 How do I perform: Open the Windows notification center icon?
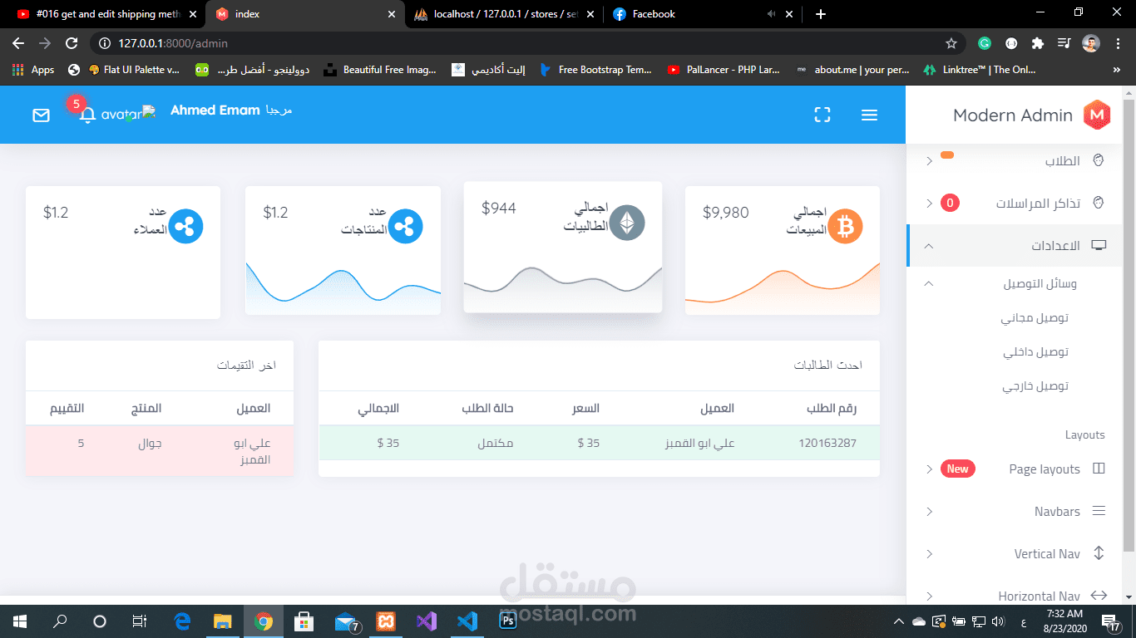coord(1110,621)
